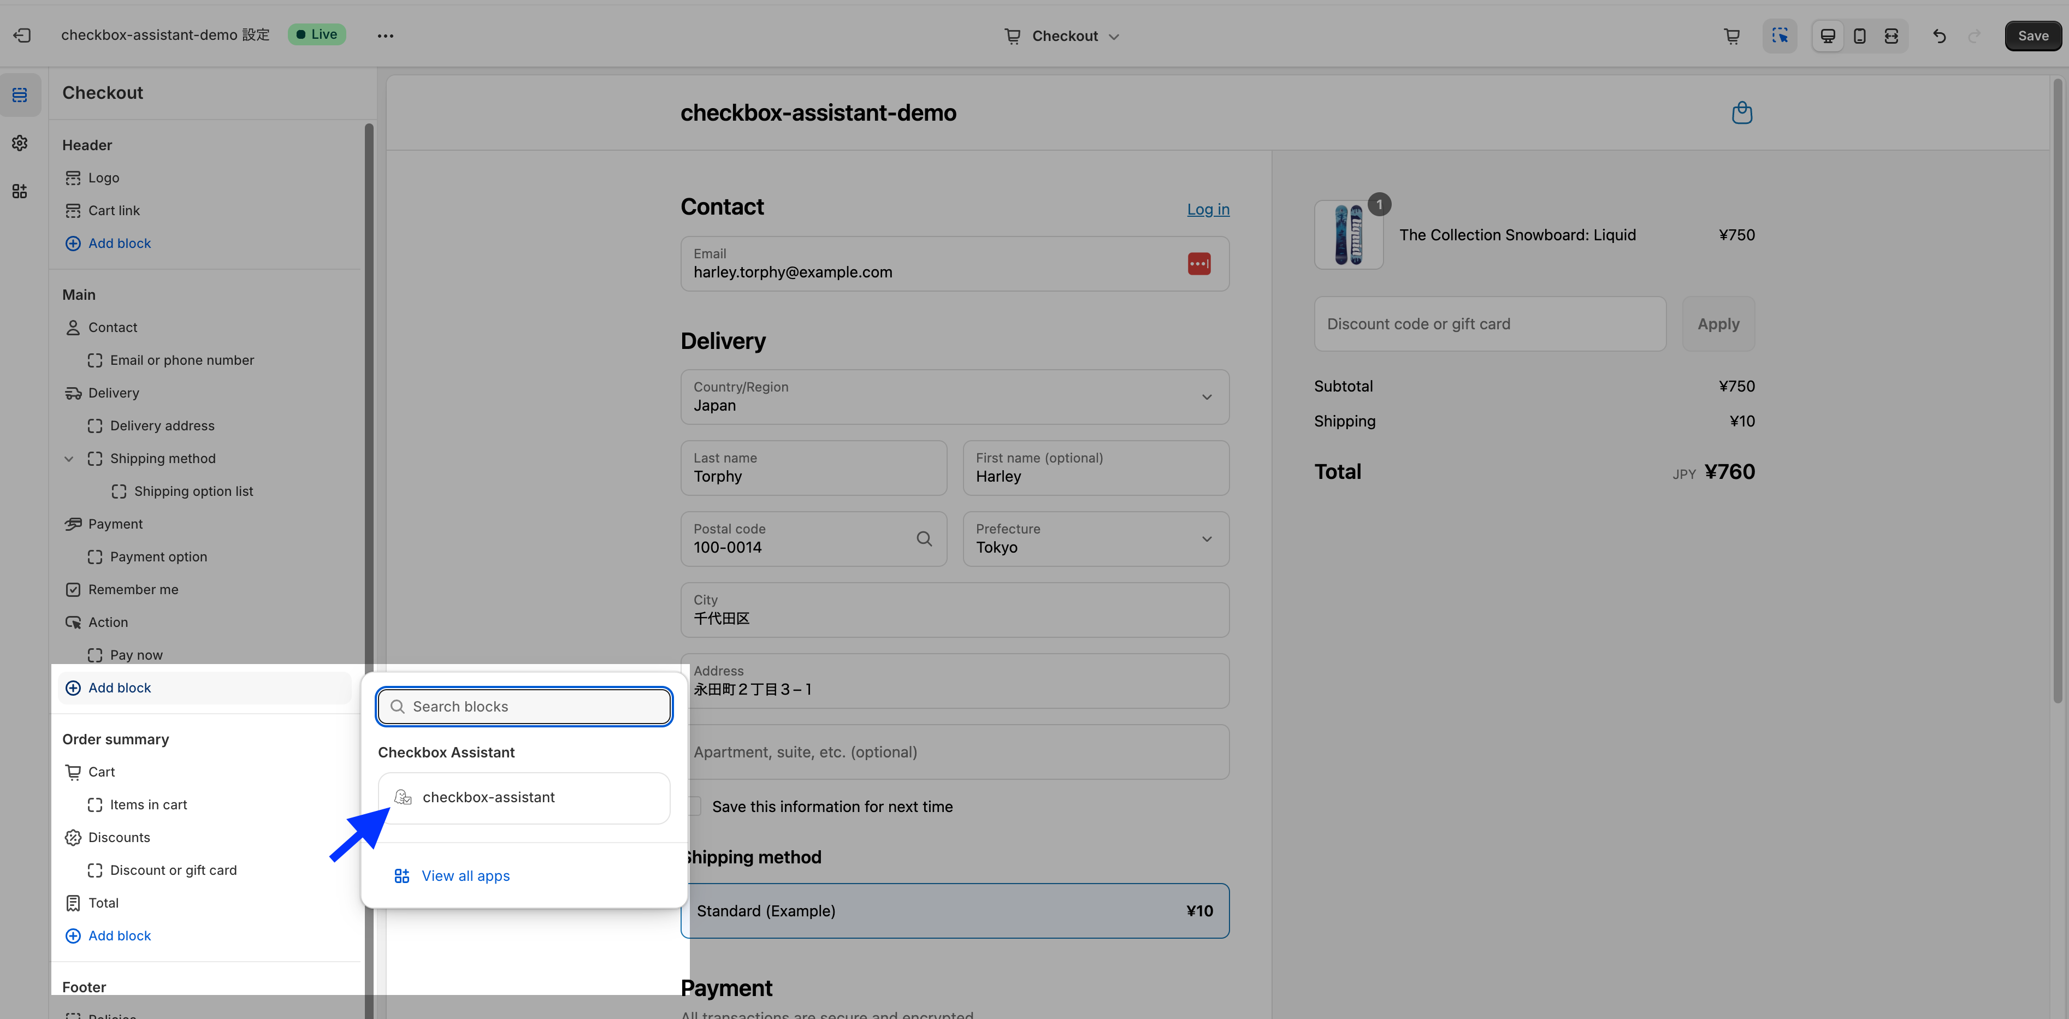Click the cart preview icon in toolbar
2069x1019 pixels.
click(x=1731, y=36)
